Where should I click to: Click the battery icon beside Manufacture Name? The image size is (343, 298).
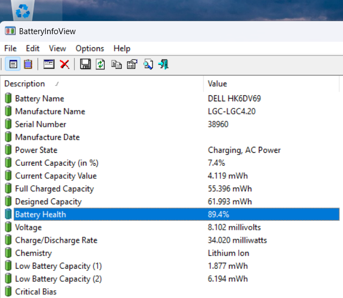point(8,111)
